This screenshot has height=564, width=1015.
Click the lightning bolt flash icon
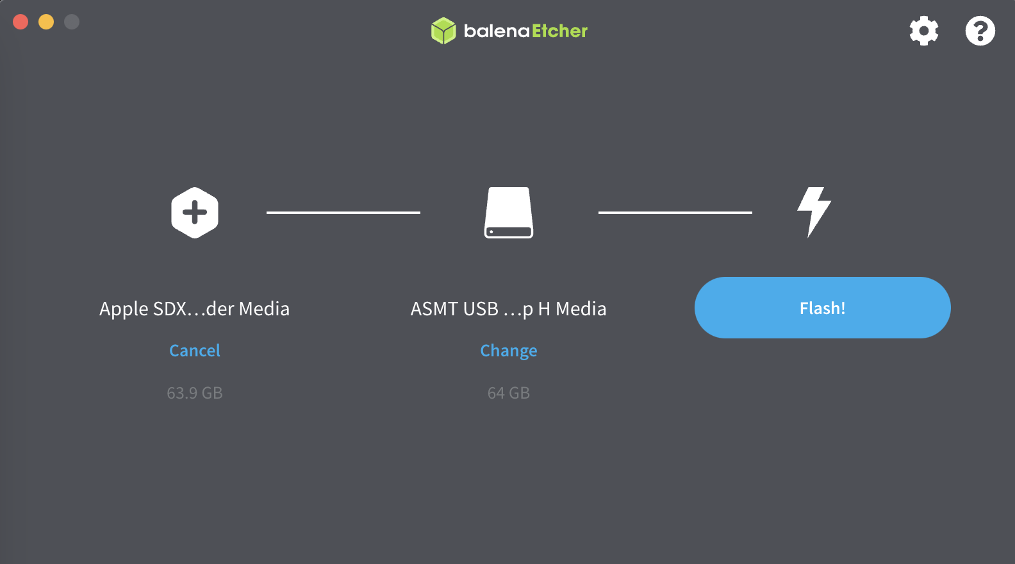pyautogui.click(x=814, y=213)
